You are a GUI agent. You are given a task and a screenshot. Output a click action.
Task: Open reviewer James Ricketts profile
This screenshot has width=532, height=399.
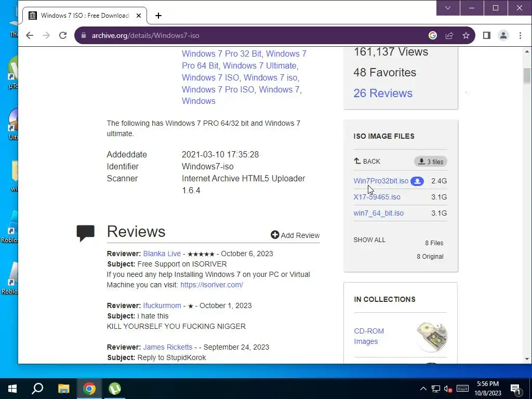168,347
